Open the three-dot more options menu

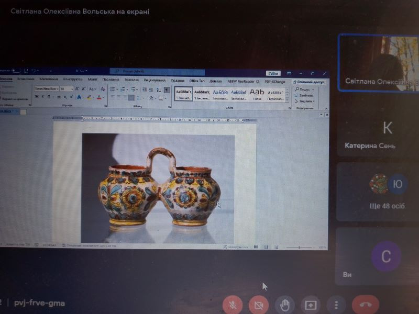(336, 305)
